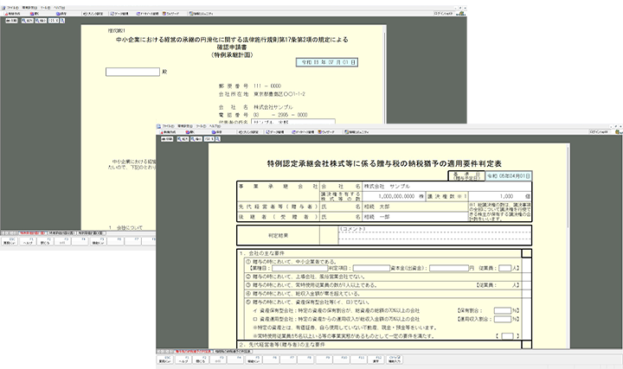Click the 印刷 icon in the front window
Viewport: 623px width, 369px height.
coord(166,138)
